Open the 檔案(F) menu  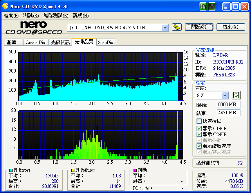click(x=11, y=16)
